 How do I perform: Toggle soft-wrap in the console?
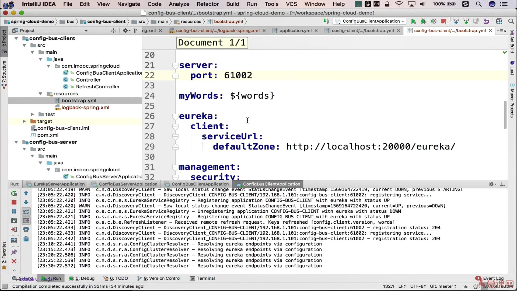click(x=26, y=212)
